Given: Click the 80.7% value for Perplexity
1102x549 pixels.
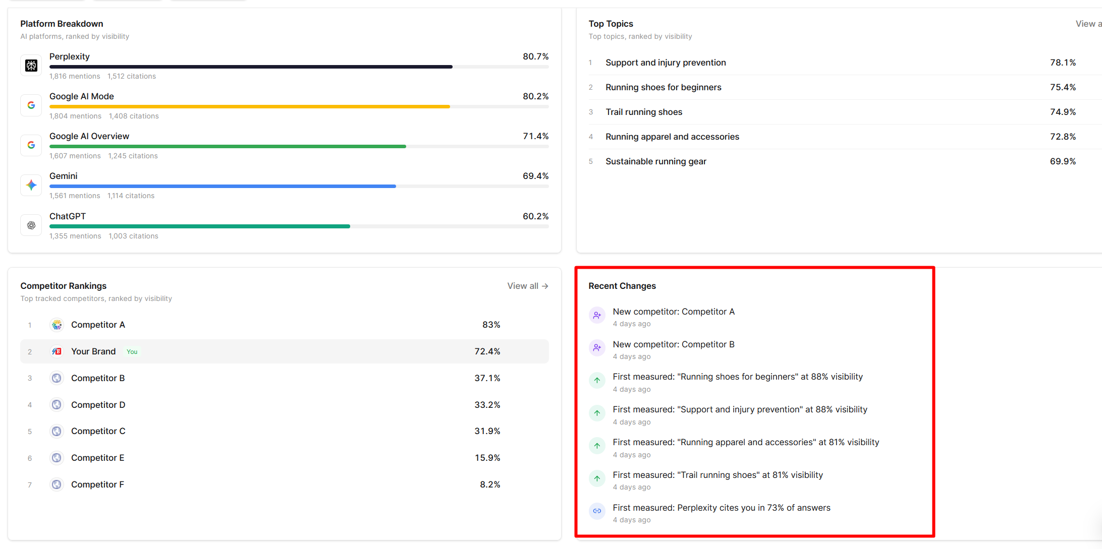Looking at the screenshot, I should 535,56.
